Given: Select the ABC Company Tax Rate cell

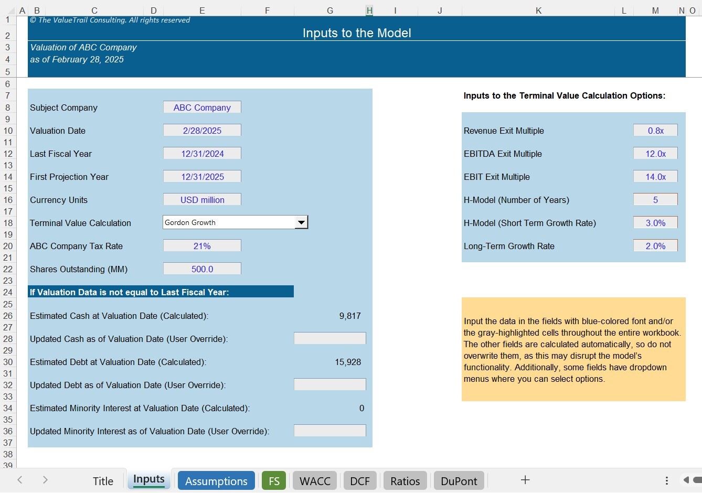Looking at the screenshot, I should point(202,245).
